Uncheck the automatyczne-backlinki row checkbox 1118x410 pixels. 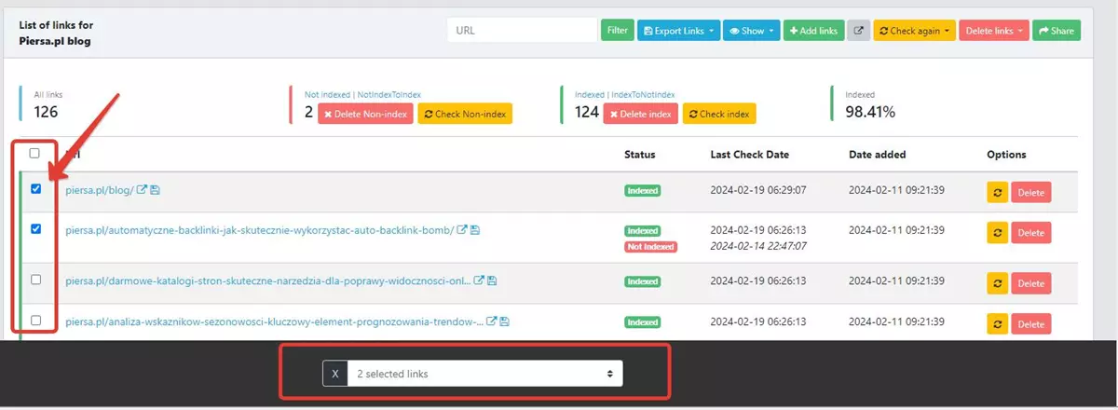point(35,228)
